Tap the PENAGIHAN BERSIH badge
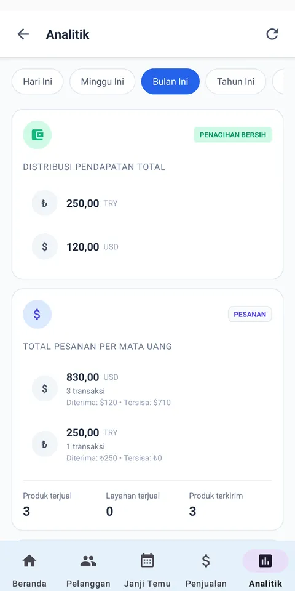 pos(233,135)
